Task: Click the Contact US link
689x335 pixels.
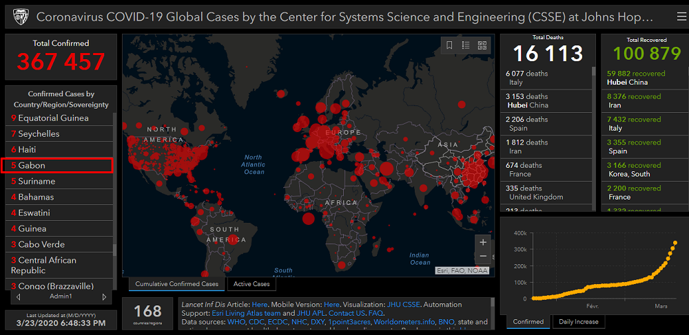Action: pyautogui.click(x=347, y=313)
